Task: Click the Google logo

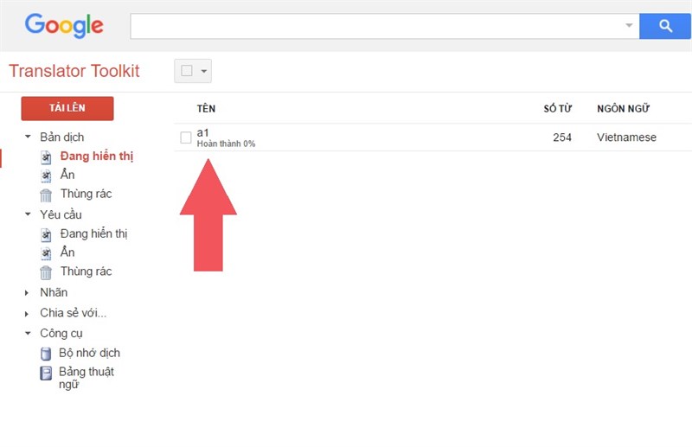Action: [64, 26]
